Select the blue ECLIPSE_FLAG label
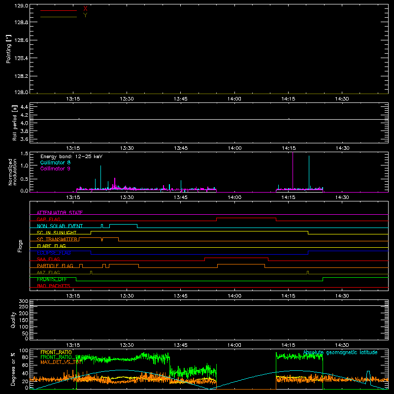The height and width of the screenshot is (394, 394). tap(54, 253)
